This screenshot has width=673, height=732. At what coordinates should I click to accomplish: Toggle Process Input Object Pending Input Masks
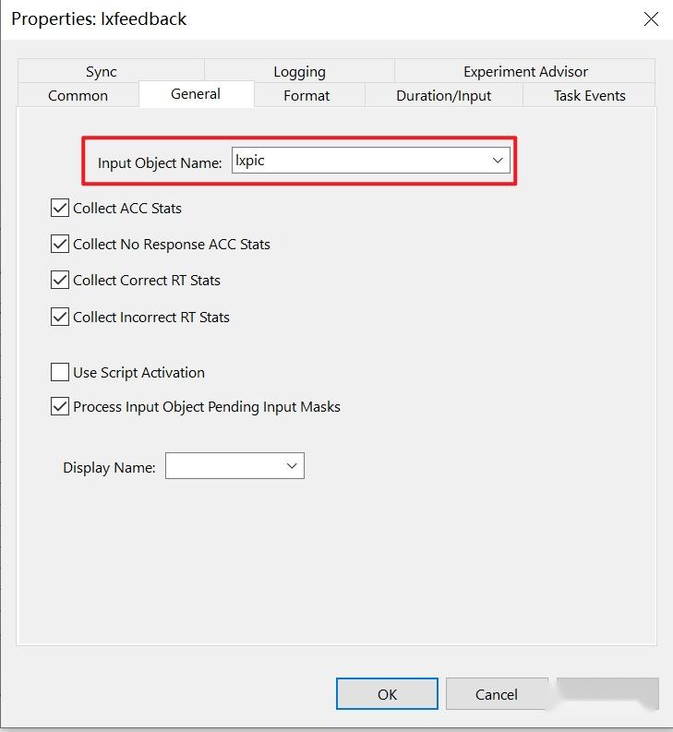point(60,406)
